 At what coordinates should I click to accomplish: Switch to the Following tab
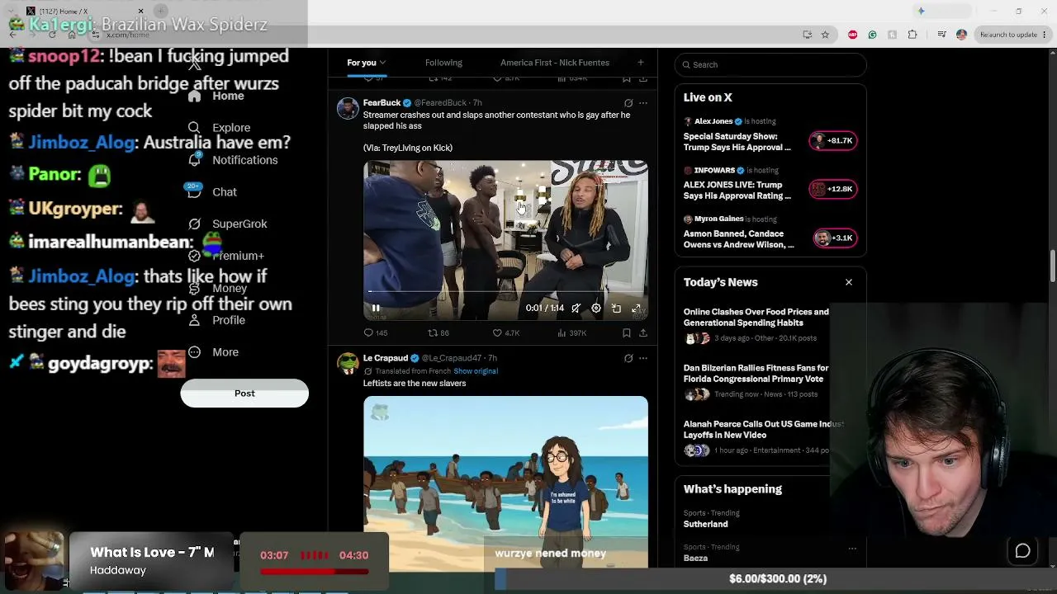(443, 63)
